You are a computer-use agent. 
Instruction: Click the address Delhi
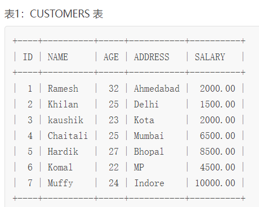tap(146, 104)
